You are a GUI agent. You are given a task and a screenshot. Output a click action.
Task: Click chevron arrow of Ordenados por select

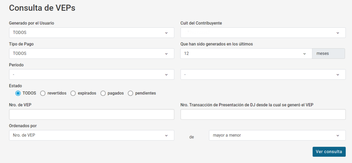click(x=166, y=135)
